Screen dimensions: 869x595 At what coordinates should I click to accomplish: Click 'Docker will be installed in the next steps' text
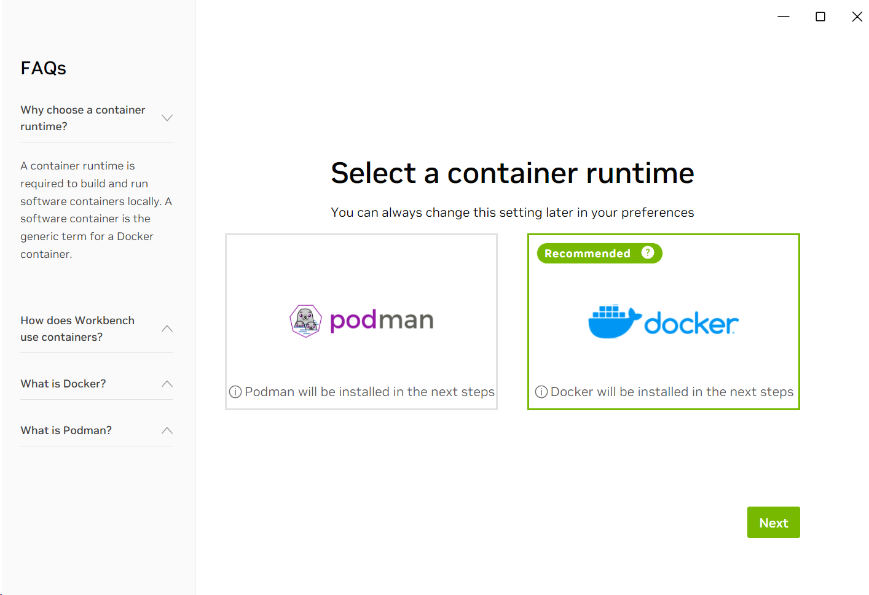coord(672,392)
